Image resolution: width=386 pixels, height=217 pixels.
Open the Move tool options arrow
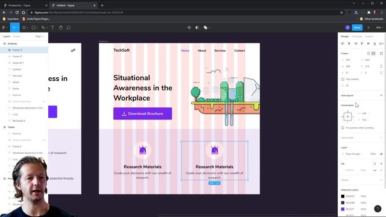point(17,28)
